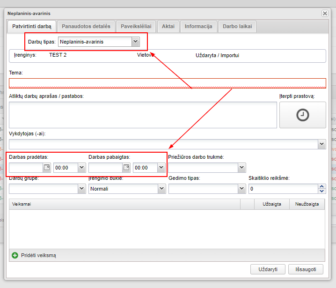Click the clock icon to insert downtime
The width and height of the screenshot is (336, 288).
point(303,115)
